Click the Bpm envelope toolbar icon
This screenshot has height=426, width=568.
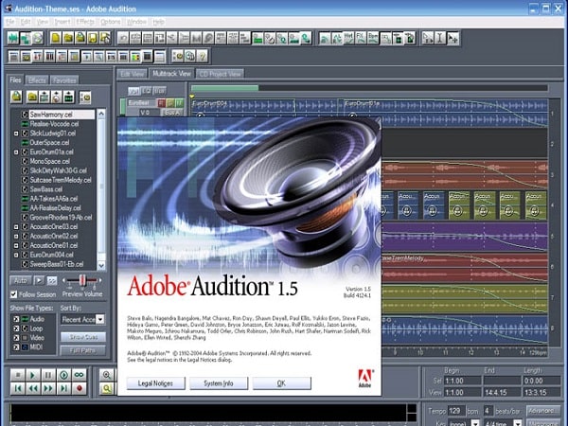(x=373, y=38)
